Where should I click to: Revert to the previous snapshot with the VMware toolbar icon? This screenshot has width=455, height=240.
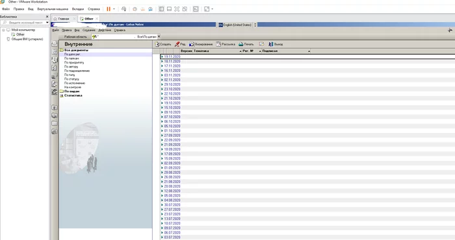coord(143,9)
